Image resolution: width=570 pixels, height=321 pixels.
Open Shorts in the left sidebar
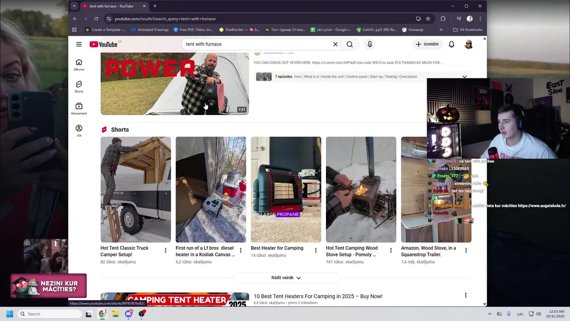pyautogui.click(x=79, y=87)
